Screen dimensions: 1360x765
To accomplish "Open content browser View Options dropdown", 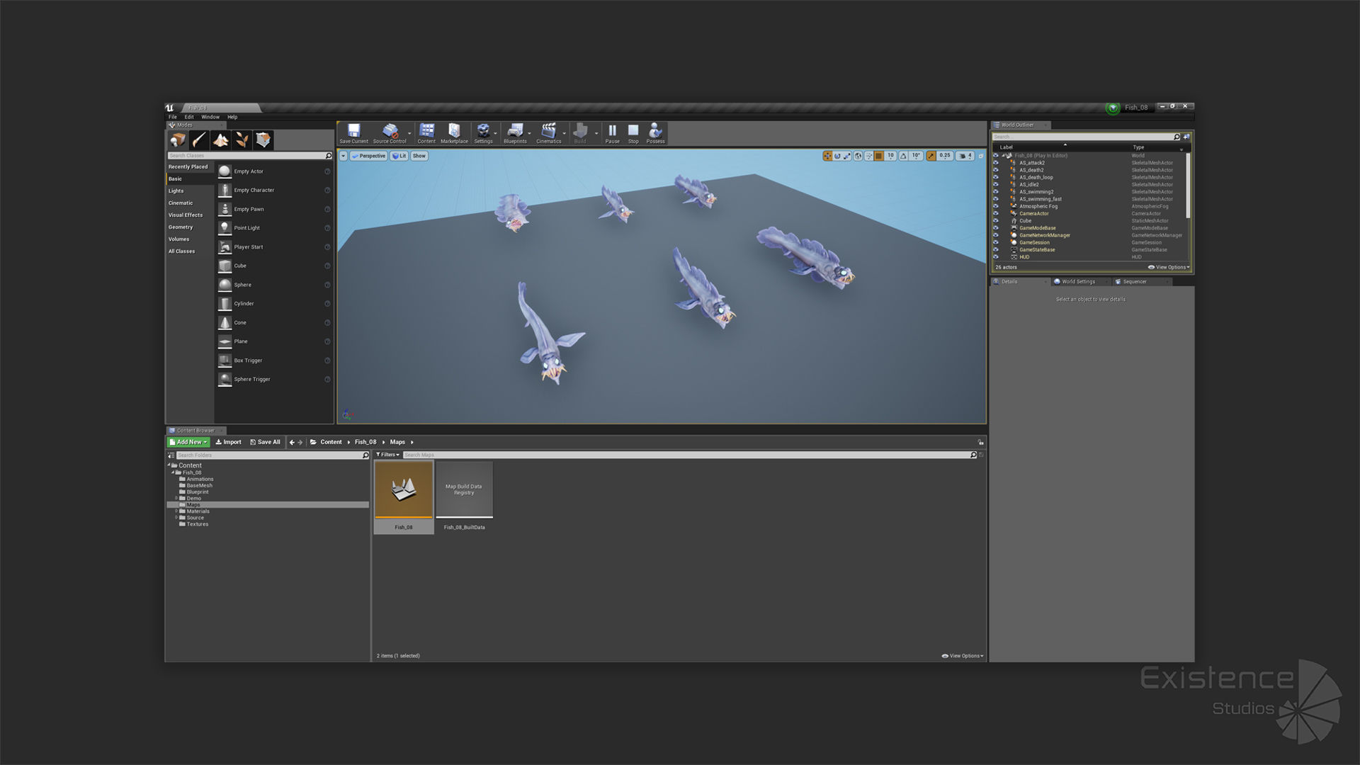I will [963, 656].
